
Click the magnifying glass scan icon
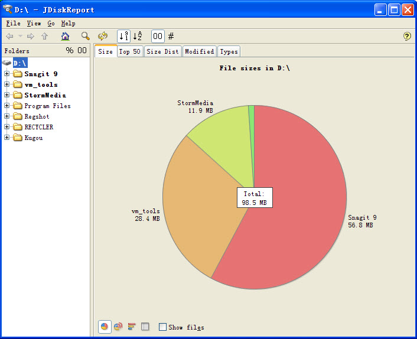coord(86,37)
